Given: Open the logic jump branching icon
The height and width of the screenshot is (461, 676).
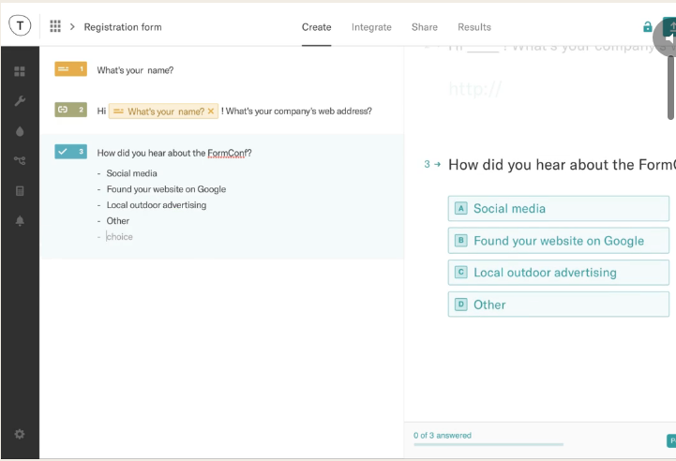Looking at the screenshot, I should (x=20, y=160).
